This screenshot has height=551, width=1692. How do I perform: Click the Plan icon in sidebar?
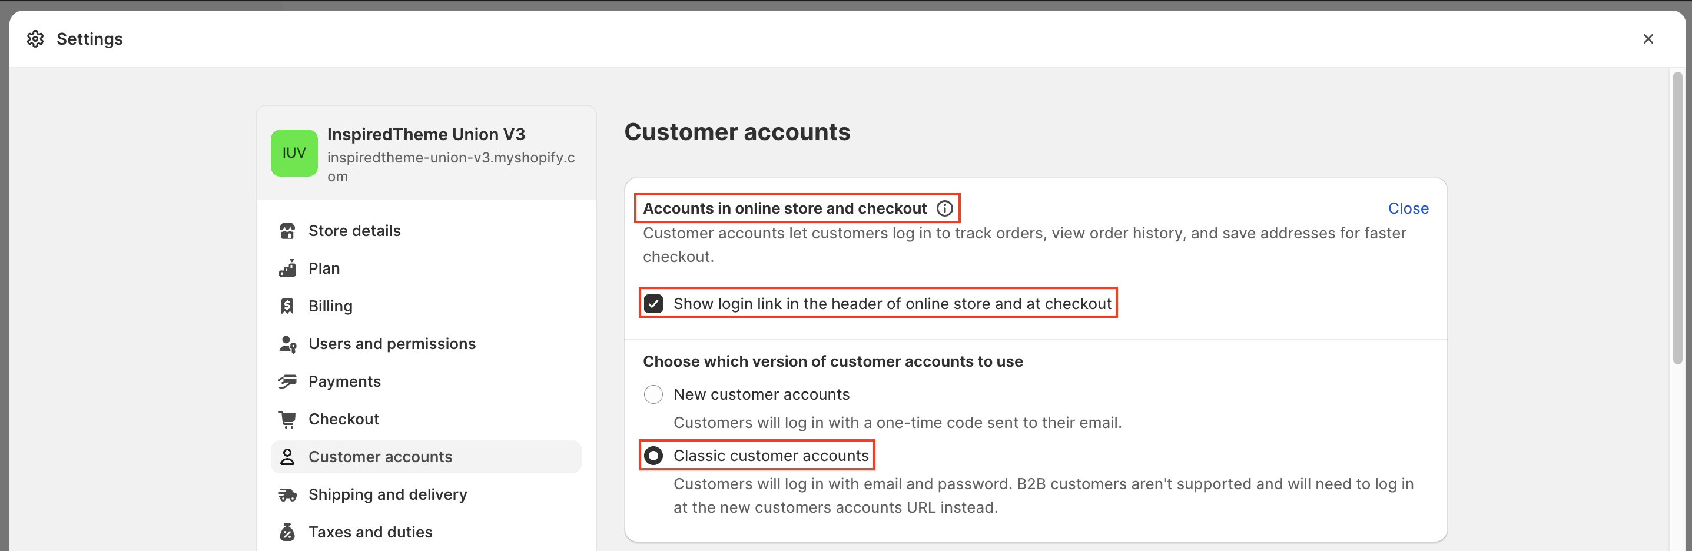287,268
